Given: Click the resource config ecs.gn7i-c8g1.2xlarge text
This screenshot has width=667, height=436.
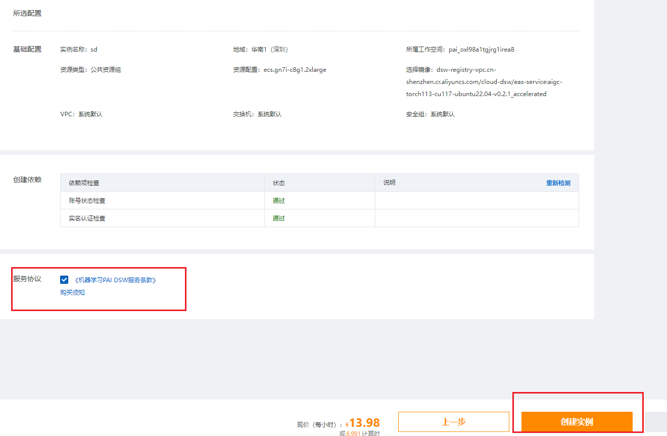Looking at the screenshot, I should [295, 70].
